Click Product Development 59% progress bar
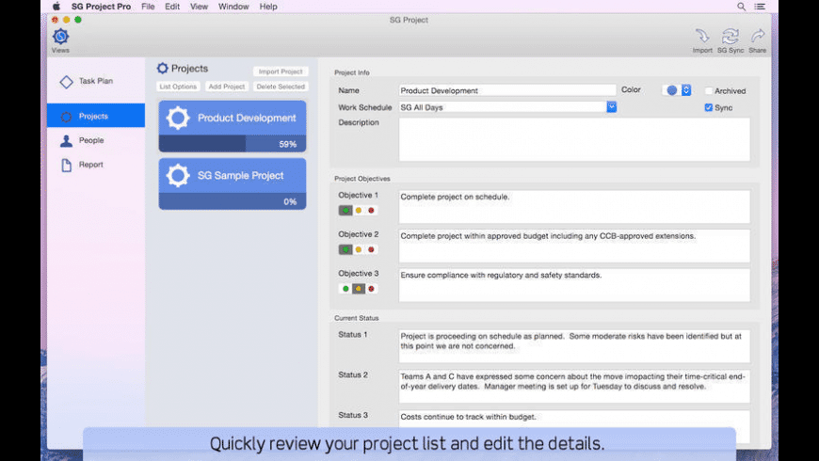 click(233, 144)
